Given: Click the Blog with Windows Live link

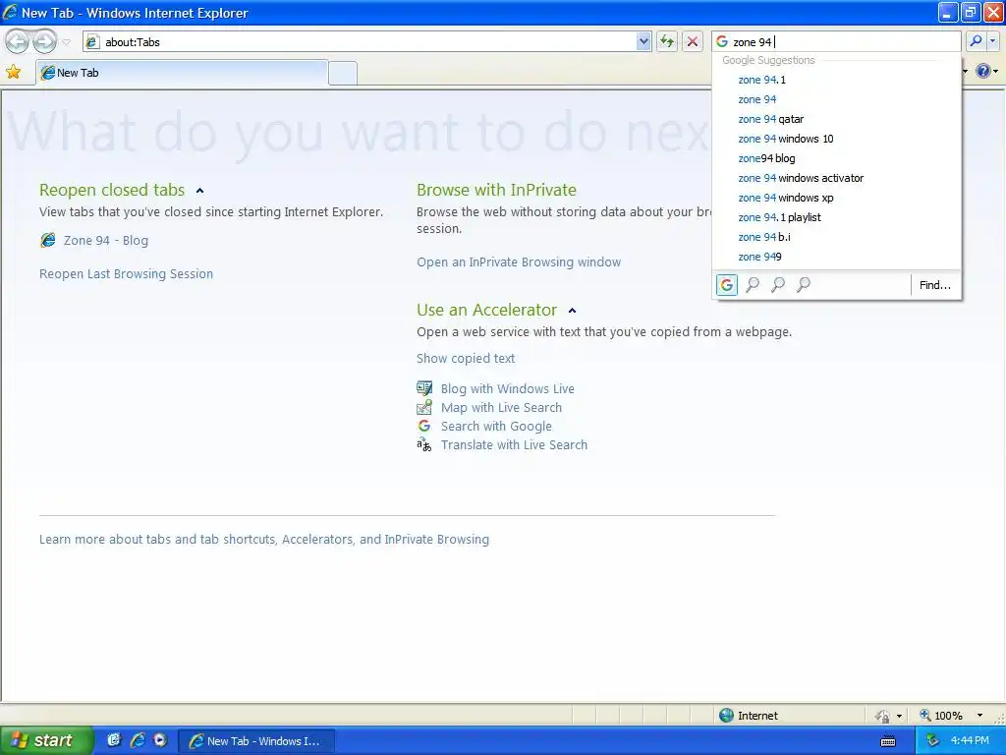Looking at the screenshot, I should tap(508, 388).
